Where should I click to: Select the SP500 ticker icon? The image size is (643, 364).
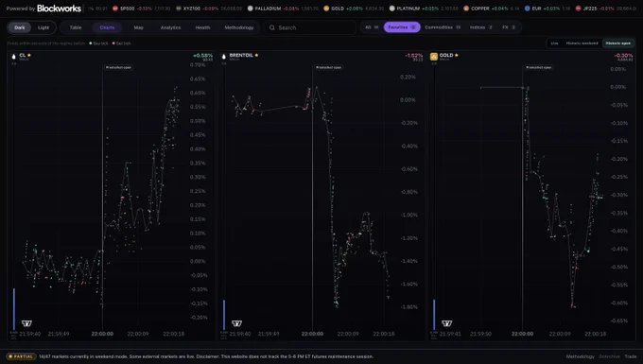115,9
